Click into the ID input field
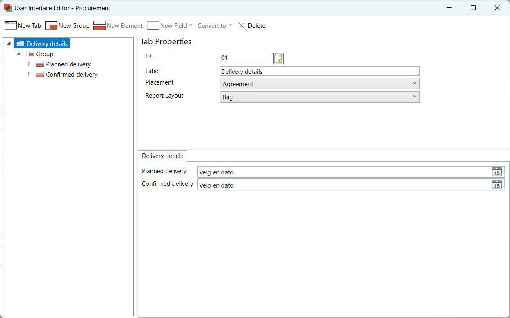Viewport: 510px width, 318px height. coord(245,58)
